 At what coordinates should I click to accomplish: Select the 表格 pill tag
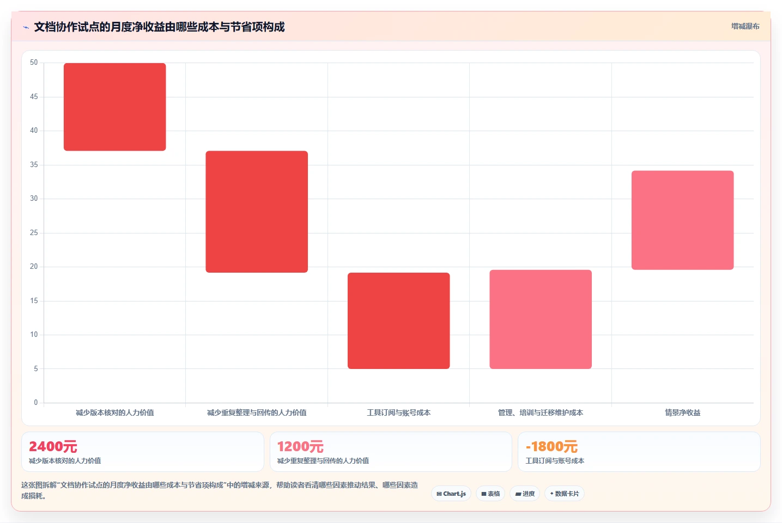490,494
